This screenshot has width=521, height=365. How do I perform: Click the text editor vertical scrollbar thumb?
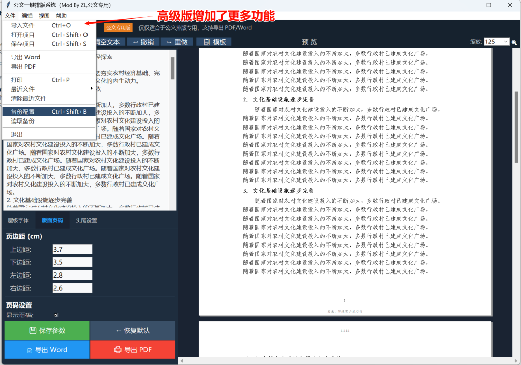click(172, 69)
